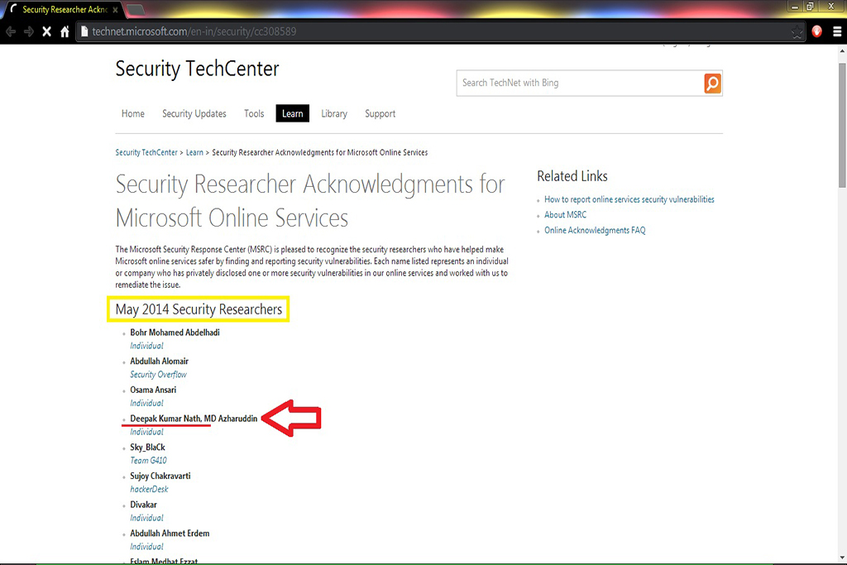
Task: Click the browser forward arrow
Action: coord(29,32)
